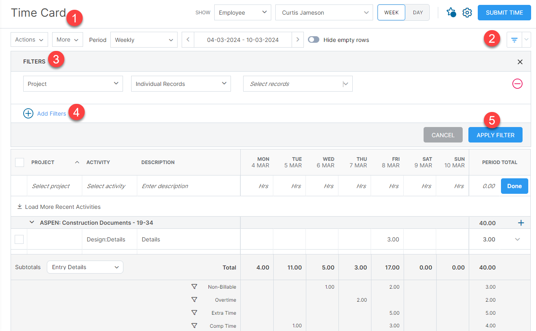Viewport: 536px width, 331px height.
Task: Close the Filters panel
Action: [520, 62]
